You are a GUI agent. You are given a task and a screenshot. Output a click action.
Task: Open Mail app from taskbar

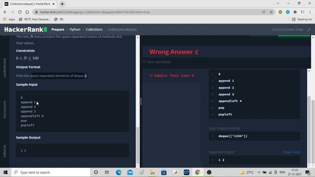click(130, 173)
